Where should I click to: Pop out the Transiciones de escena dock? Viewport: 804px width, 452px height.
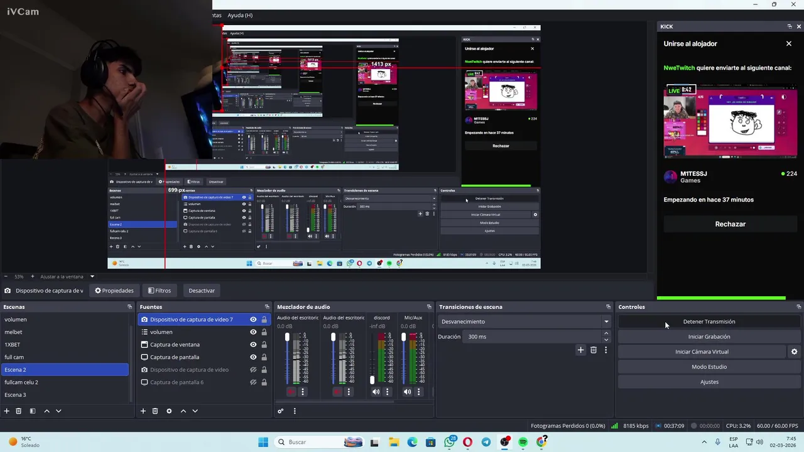[608, 307]
